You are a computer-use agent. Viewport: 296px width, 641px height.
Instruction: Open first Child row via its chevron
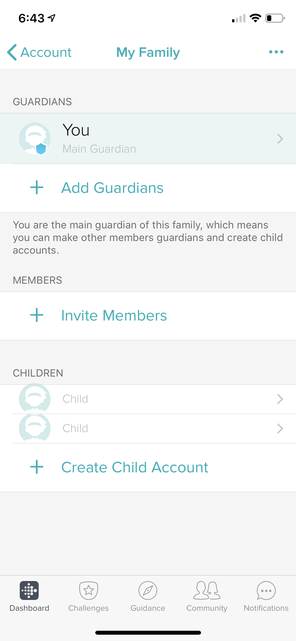(x=280, y=399)
